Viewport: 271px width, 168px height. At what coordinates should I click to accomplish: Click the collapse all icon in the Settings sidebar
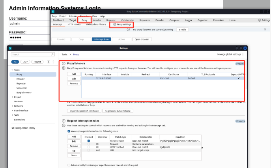point(53,62)
